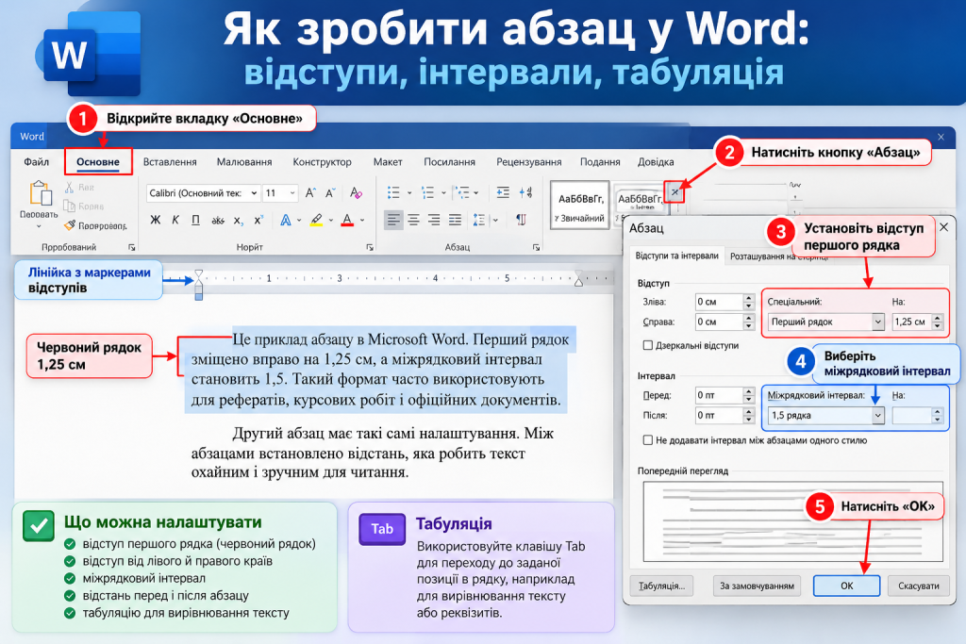Click the numbered list icon
The width and height of the screenshot is (966, 644).
[x=427, y=192]
